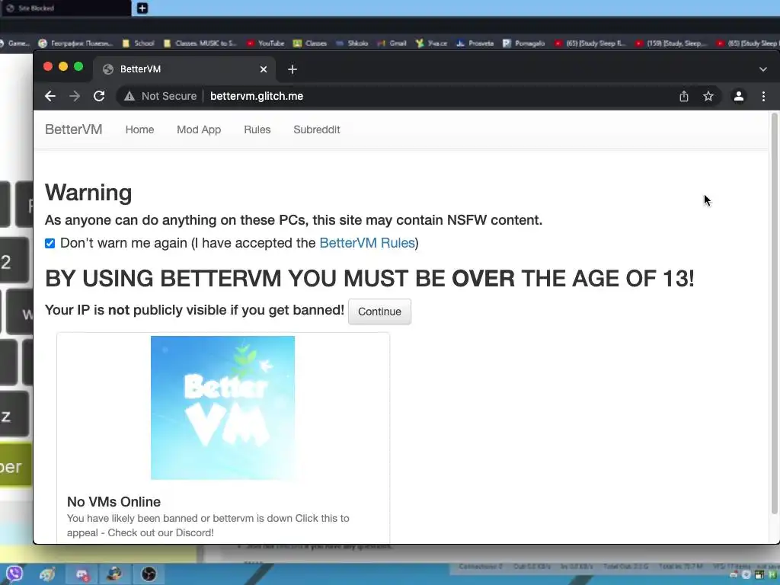Go back using the browser back arrow
The width and height of the screenshot is (780, 585).
point(50,96)
